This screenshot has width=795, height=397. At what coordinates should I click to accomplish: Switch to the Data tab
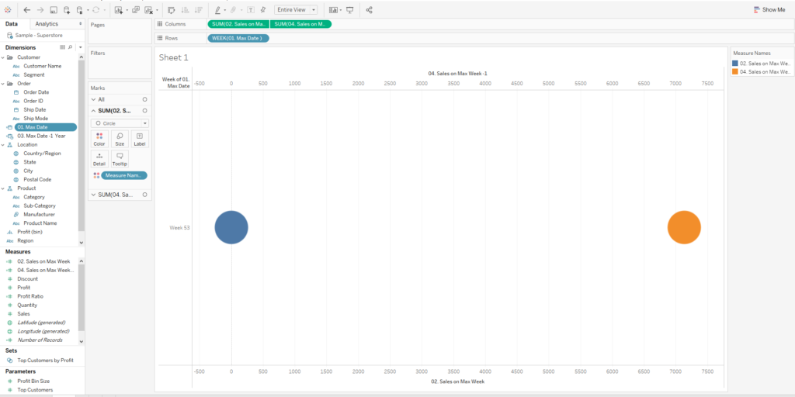pyautogui.click(x=12, y=24)
